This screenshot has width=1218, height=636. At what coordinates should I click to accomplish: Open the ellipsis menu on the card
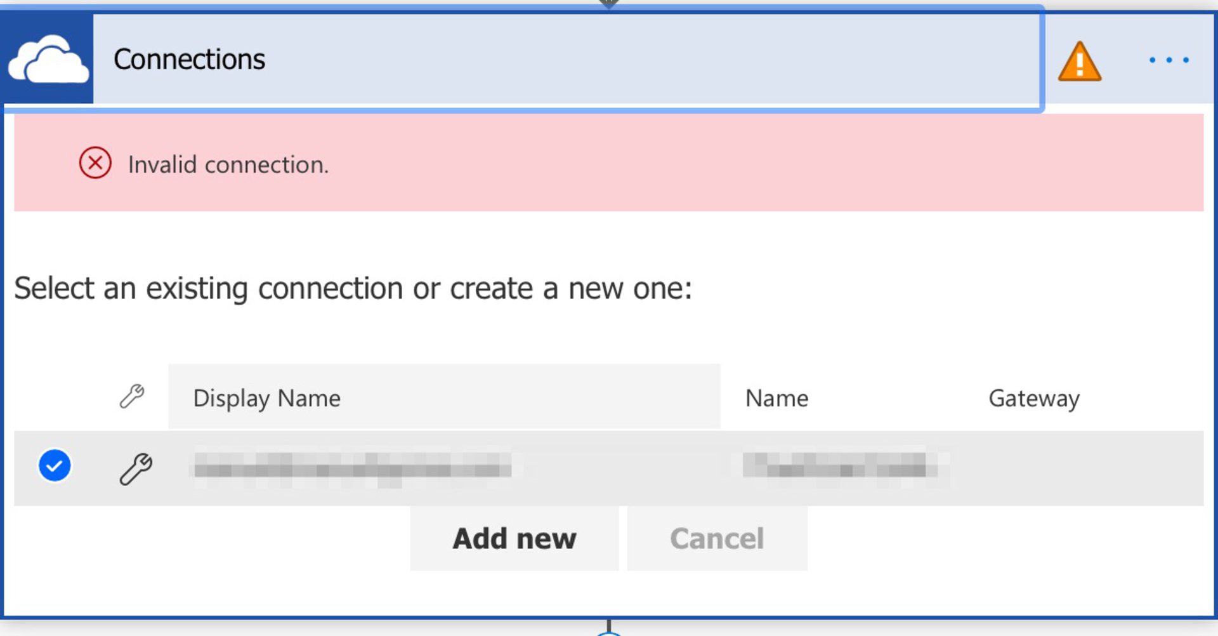tap(1168, 58)
